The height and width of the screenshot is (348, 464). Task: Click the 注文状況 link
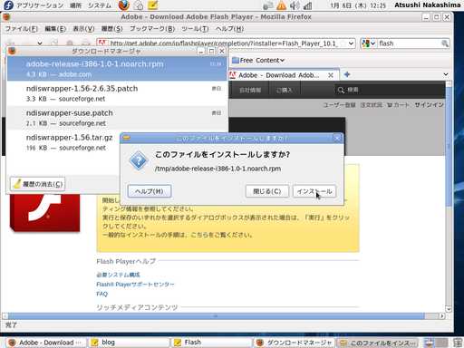tap(371, 105)
